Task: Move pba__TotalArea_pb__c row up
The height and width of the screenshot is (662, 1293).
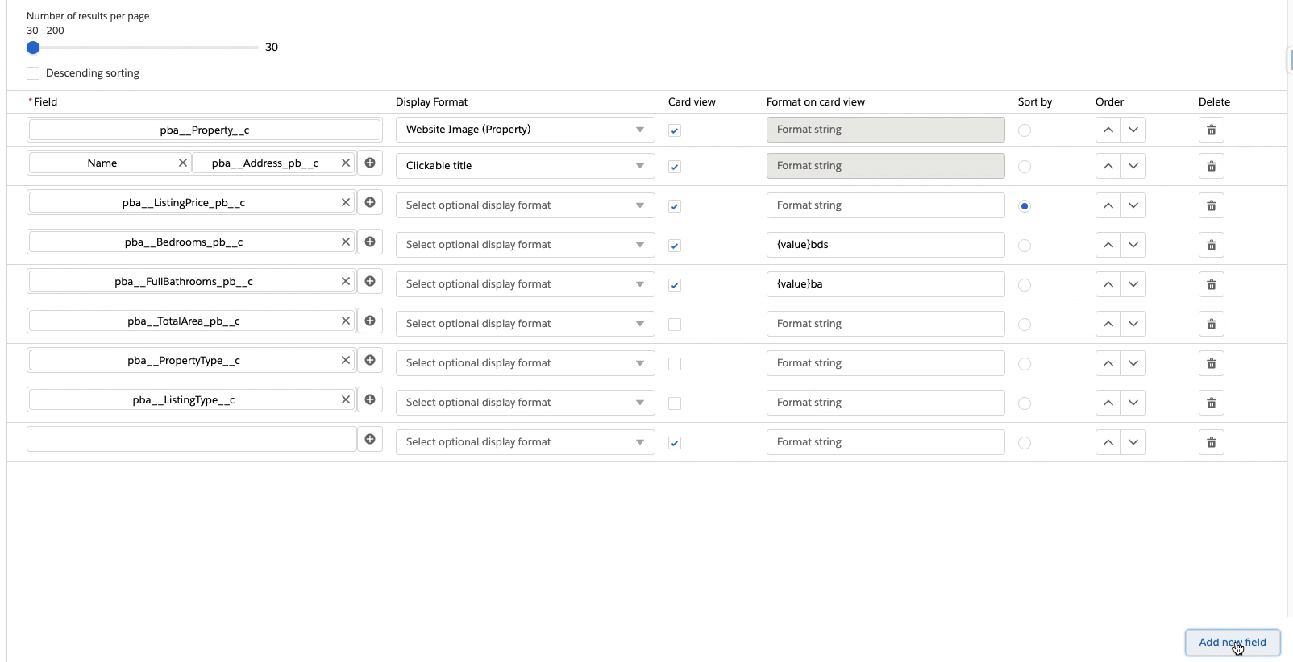Action: [1108, 324]
